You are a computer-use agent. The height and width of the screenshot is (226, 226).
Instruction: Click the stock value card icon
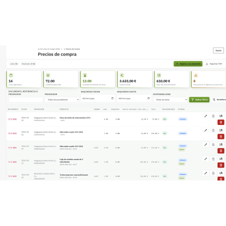[x=159, y=75]
